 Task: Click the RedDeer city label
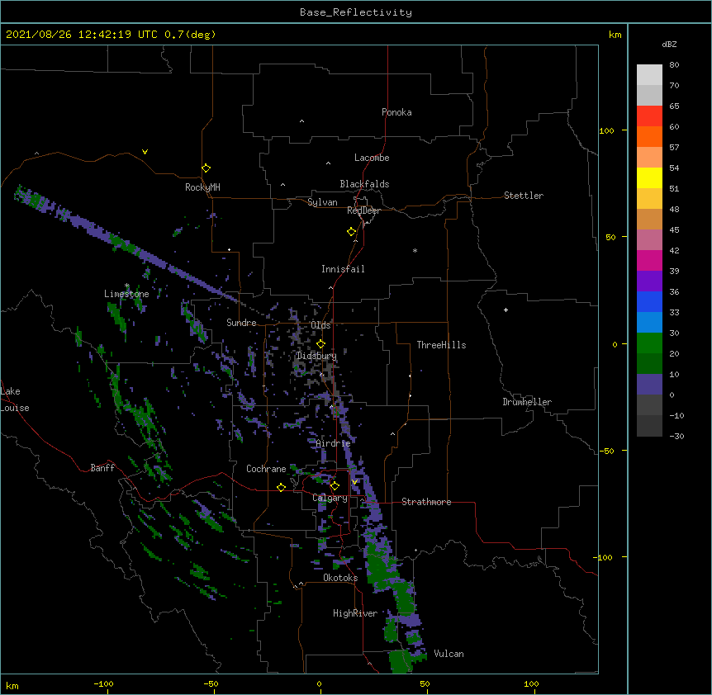click(363, 210)
